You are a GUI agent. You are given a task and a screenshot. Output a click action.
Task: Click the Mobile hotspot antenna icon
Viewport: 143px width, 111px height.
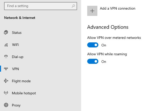tap(6, 93)
